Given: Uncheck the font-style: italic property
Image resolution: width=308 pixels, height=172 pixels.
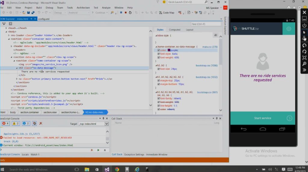Looking at the screenshot, I should point(159,54).
